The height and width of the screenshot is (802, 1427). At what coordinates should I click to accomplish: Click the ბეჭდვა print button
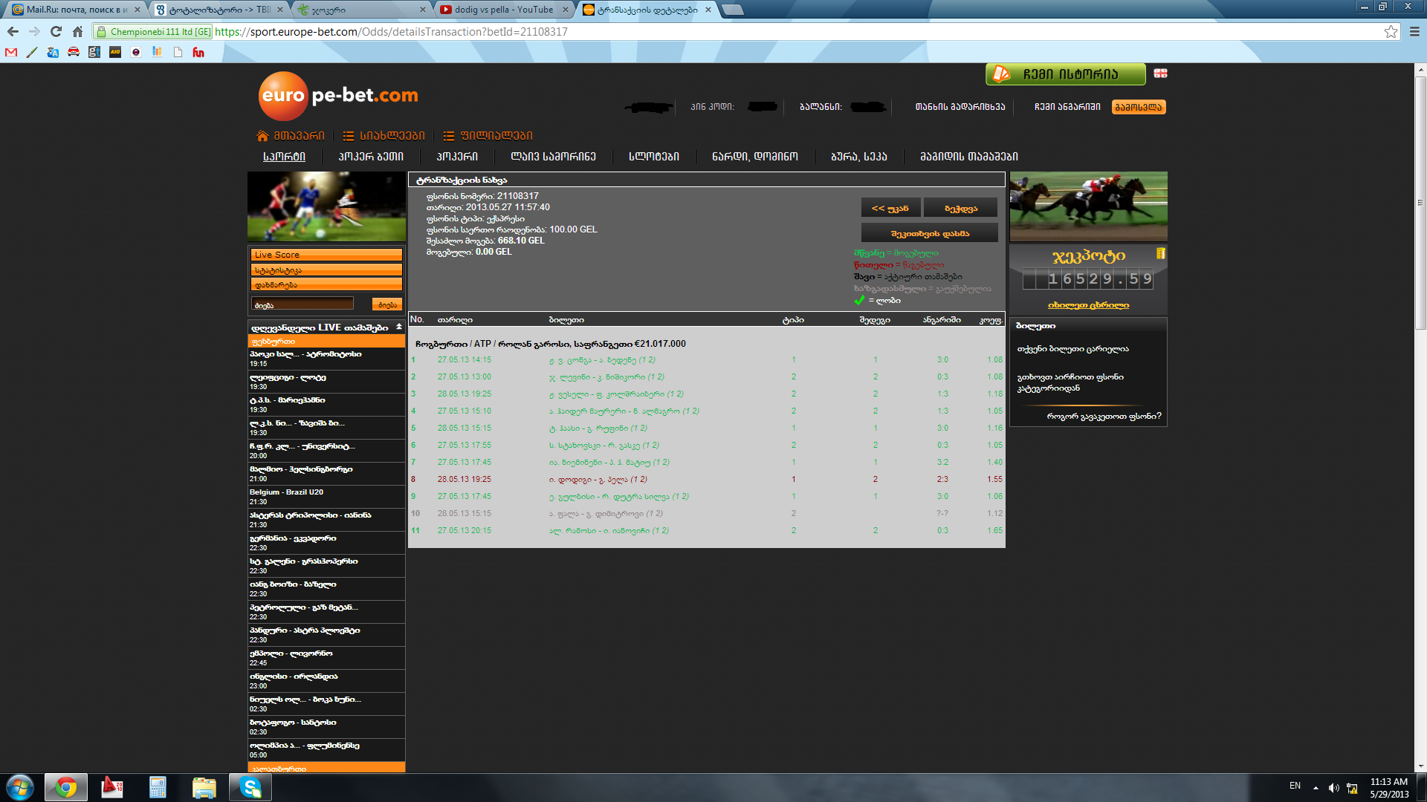click(960, 209)
